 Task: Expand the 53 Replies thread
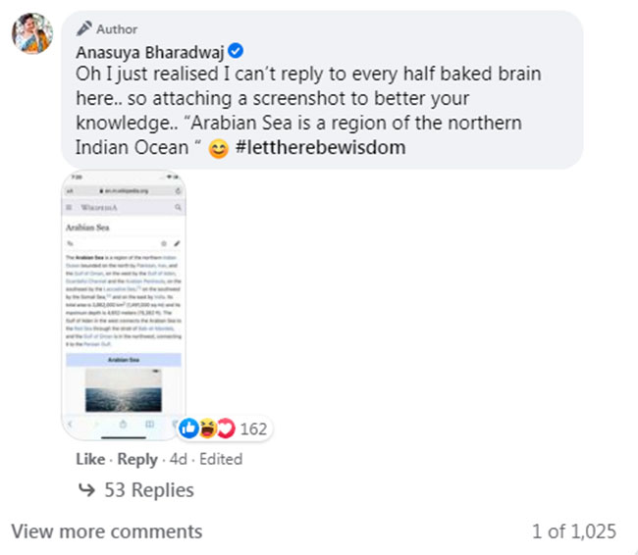point(149,489)
